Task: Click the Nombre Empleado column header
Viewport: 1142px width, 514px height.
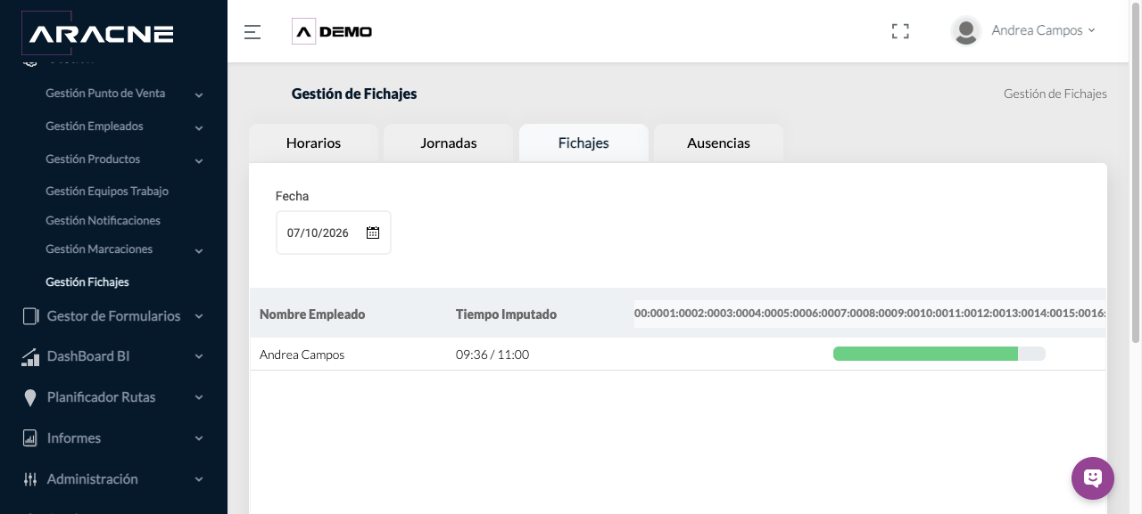Action: pyautogui.click(x=312, y=314)
